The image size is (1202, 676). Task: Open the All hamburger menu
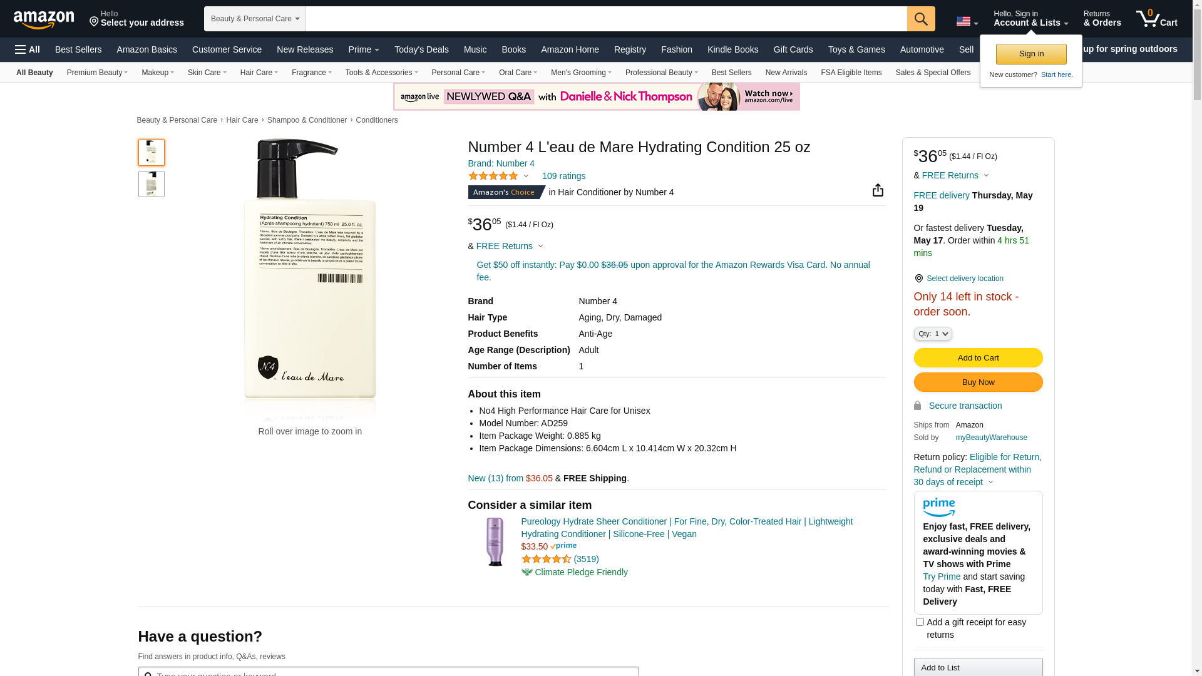pyautogui.click(x=28, y=49)
